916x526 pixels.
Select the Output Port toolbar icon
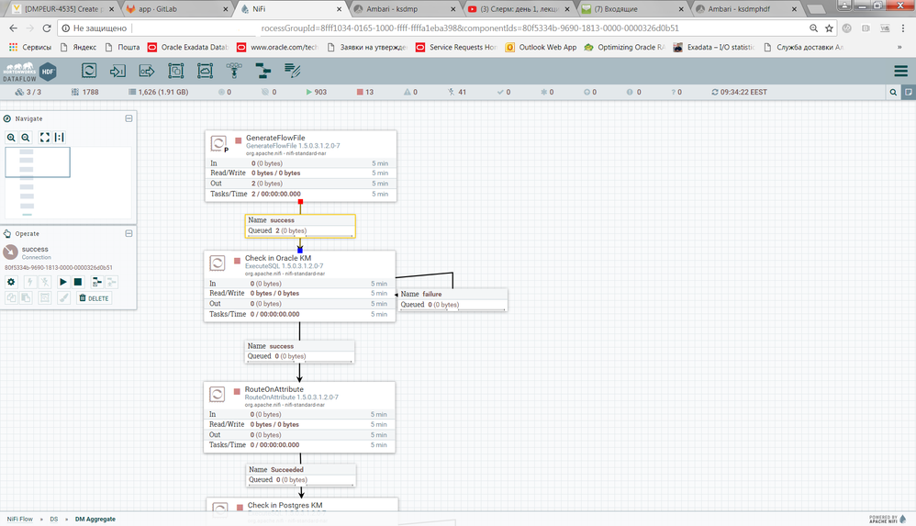click(147, 71)
